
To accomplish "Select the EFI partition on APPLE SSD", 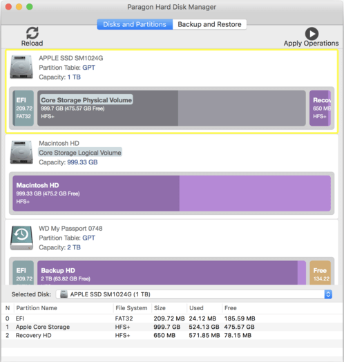I will 23,108.
